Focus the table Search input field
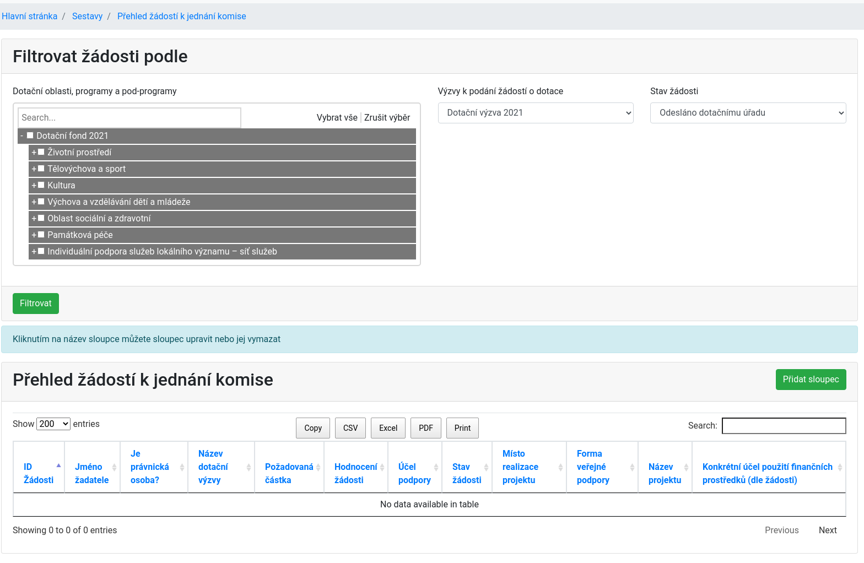 tap(784, 426)
